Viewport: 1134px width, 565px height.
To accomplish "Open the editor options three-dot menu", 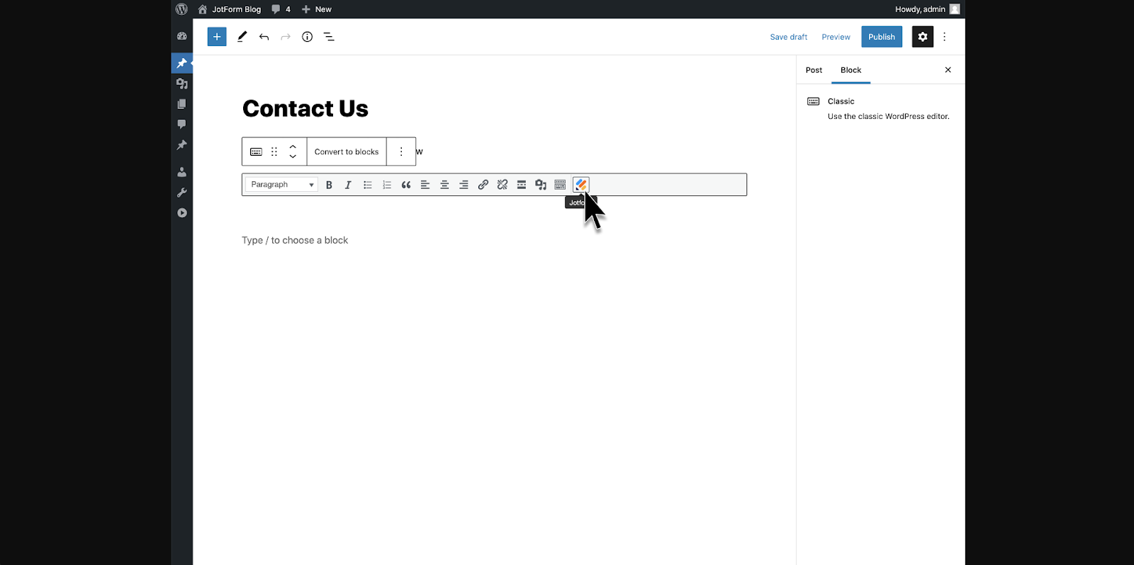I will pos(944,37).
